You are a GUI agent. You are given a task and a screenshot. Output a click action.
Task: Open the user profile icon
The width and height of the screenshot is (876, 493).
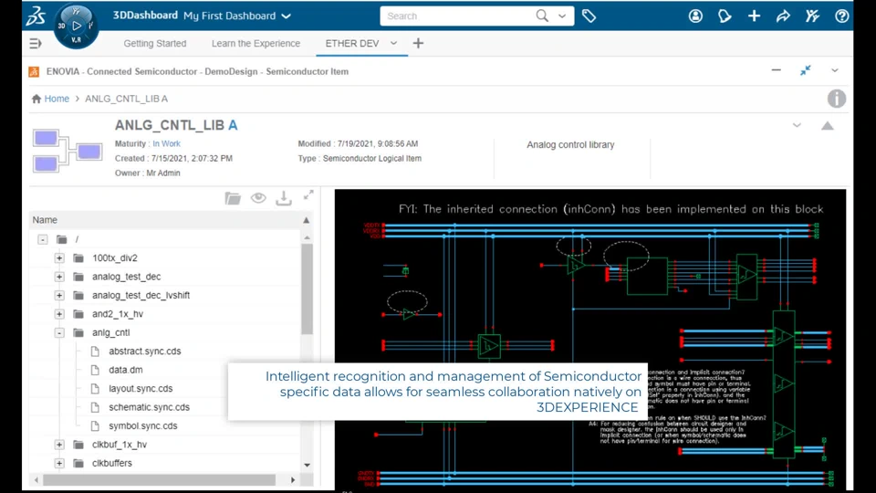pos(695,16)
